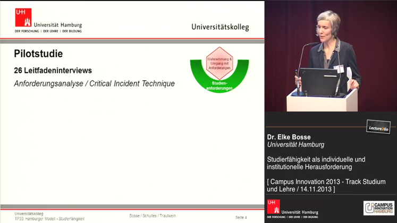Click the laptop on the lectern
Screen dimensions: 397x223
tap(318, 82)
